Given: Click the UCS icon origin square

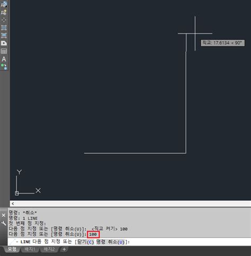Looking at the screenshot, I should pyautogui.click(x=17, y=193).
